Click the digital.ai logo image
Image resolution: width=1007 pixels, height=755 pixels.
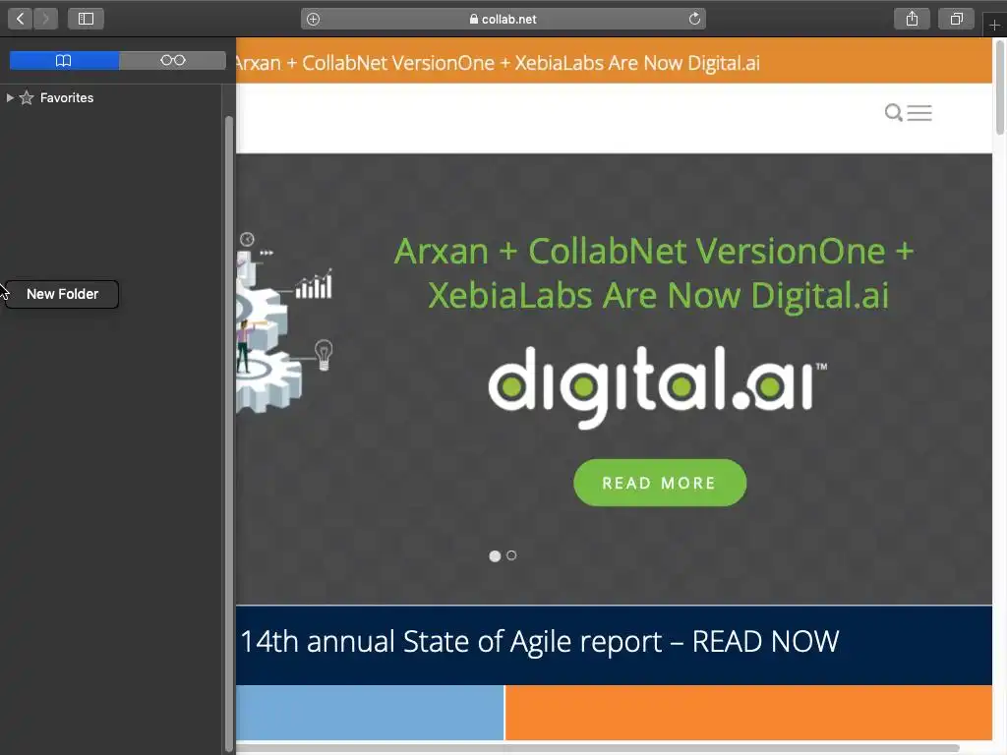657,386
